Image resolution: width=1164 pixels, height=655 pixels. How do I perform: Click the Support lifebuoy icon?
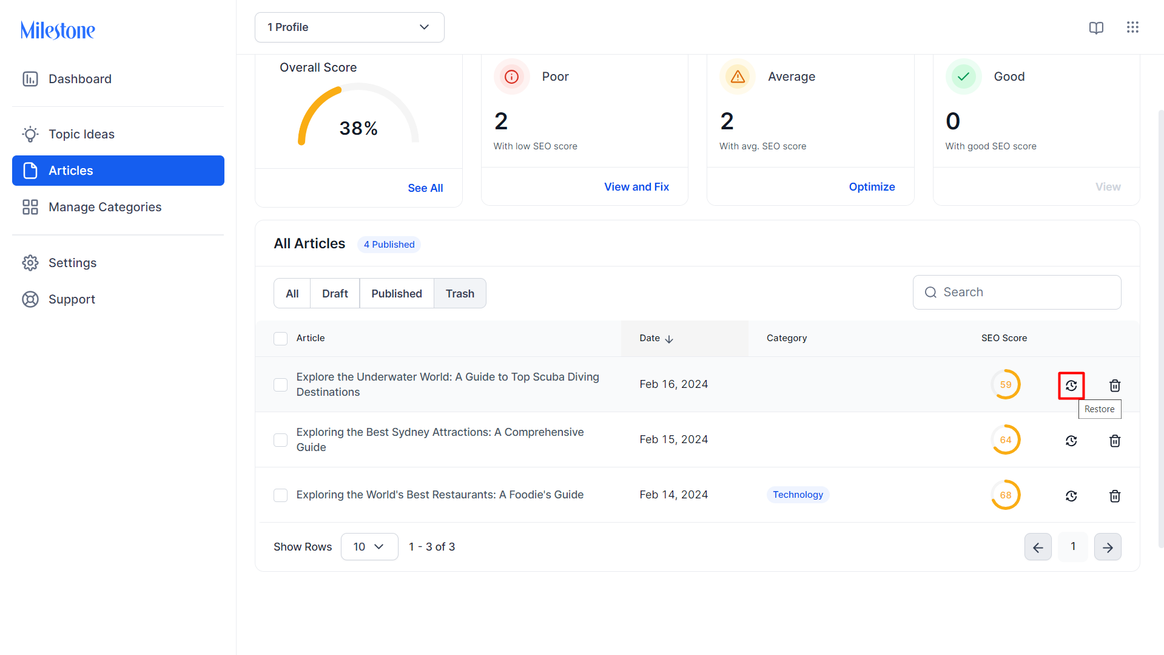tap(30, 299)
